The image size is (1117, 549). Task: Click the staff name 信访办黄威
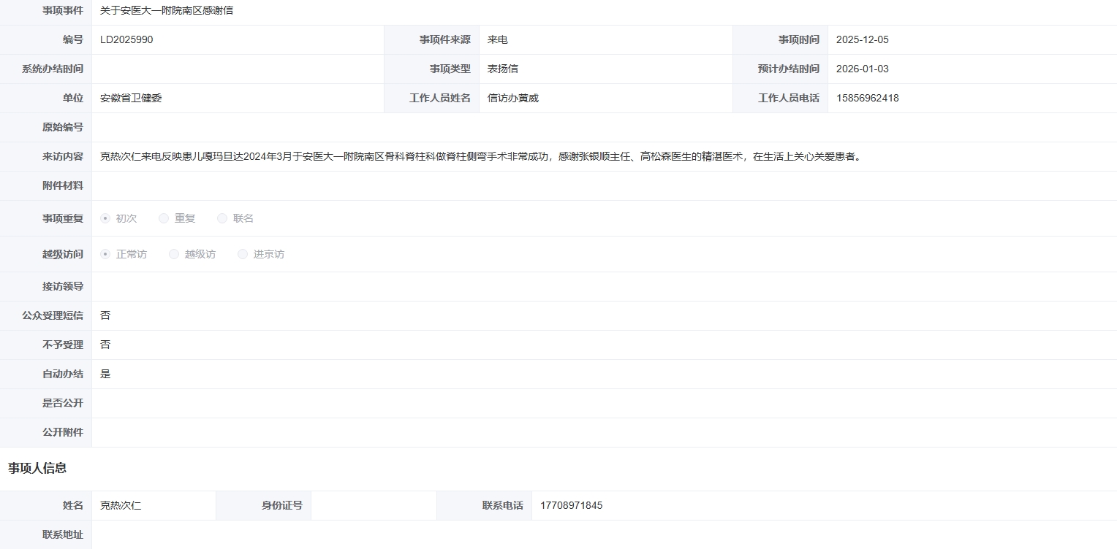(x=512, y=99)
